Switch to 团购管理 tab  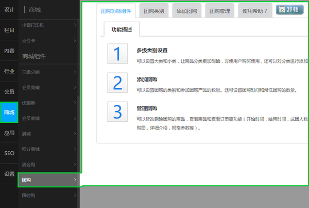pyautogui.click(x=220, y=11)
